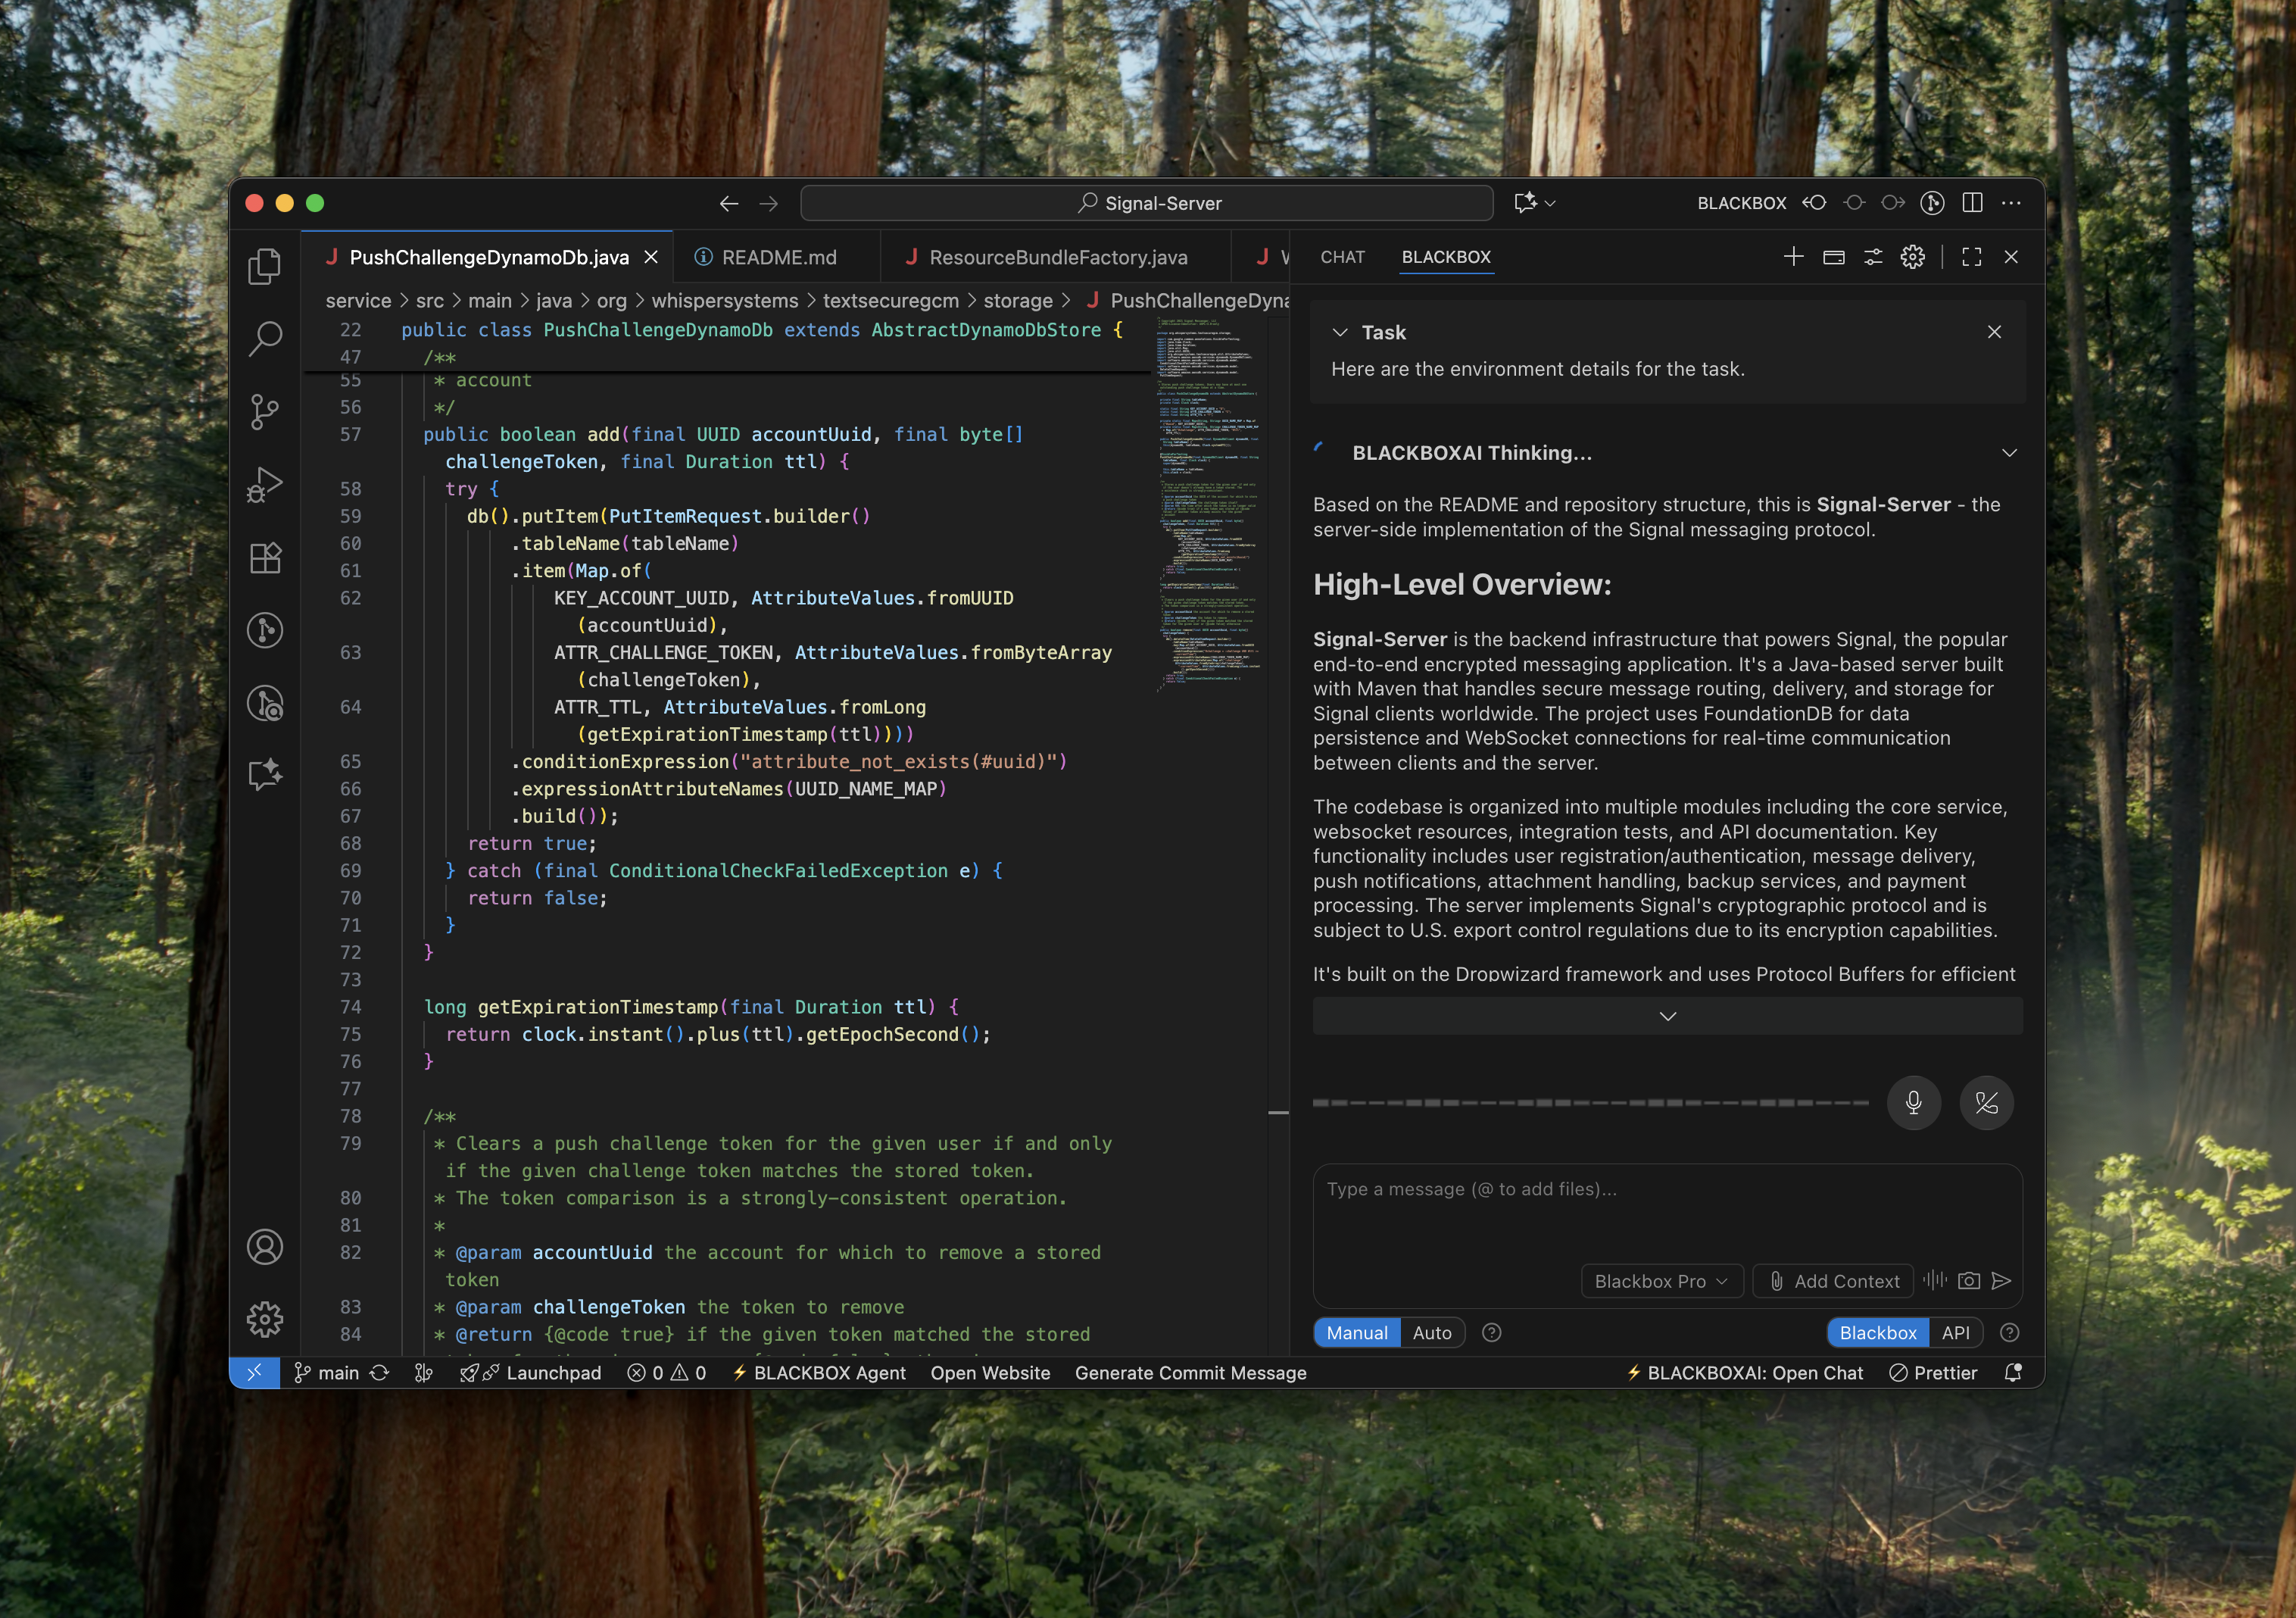Open the Extensions view
2296x1618 pixels.
click(264, 558)
